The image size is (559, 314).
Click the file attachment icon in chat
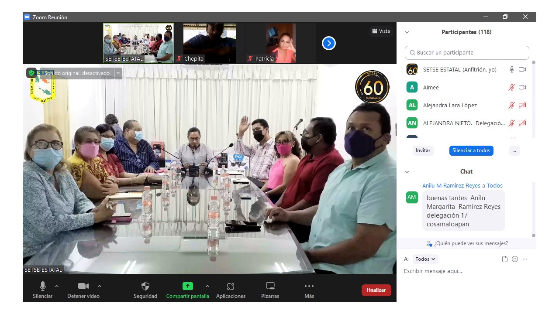coord(505,259)
